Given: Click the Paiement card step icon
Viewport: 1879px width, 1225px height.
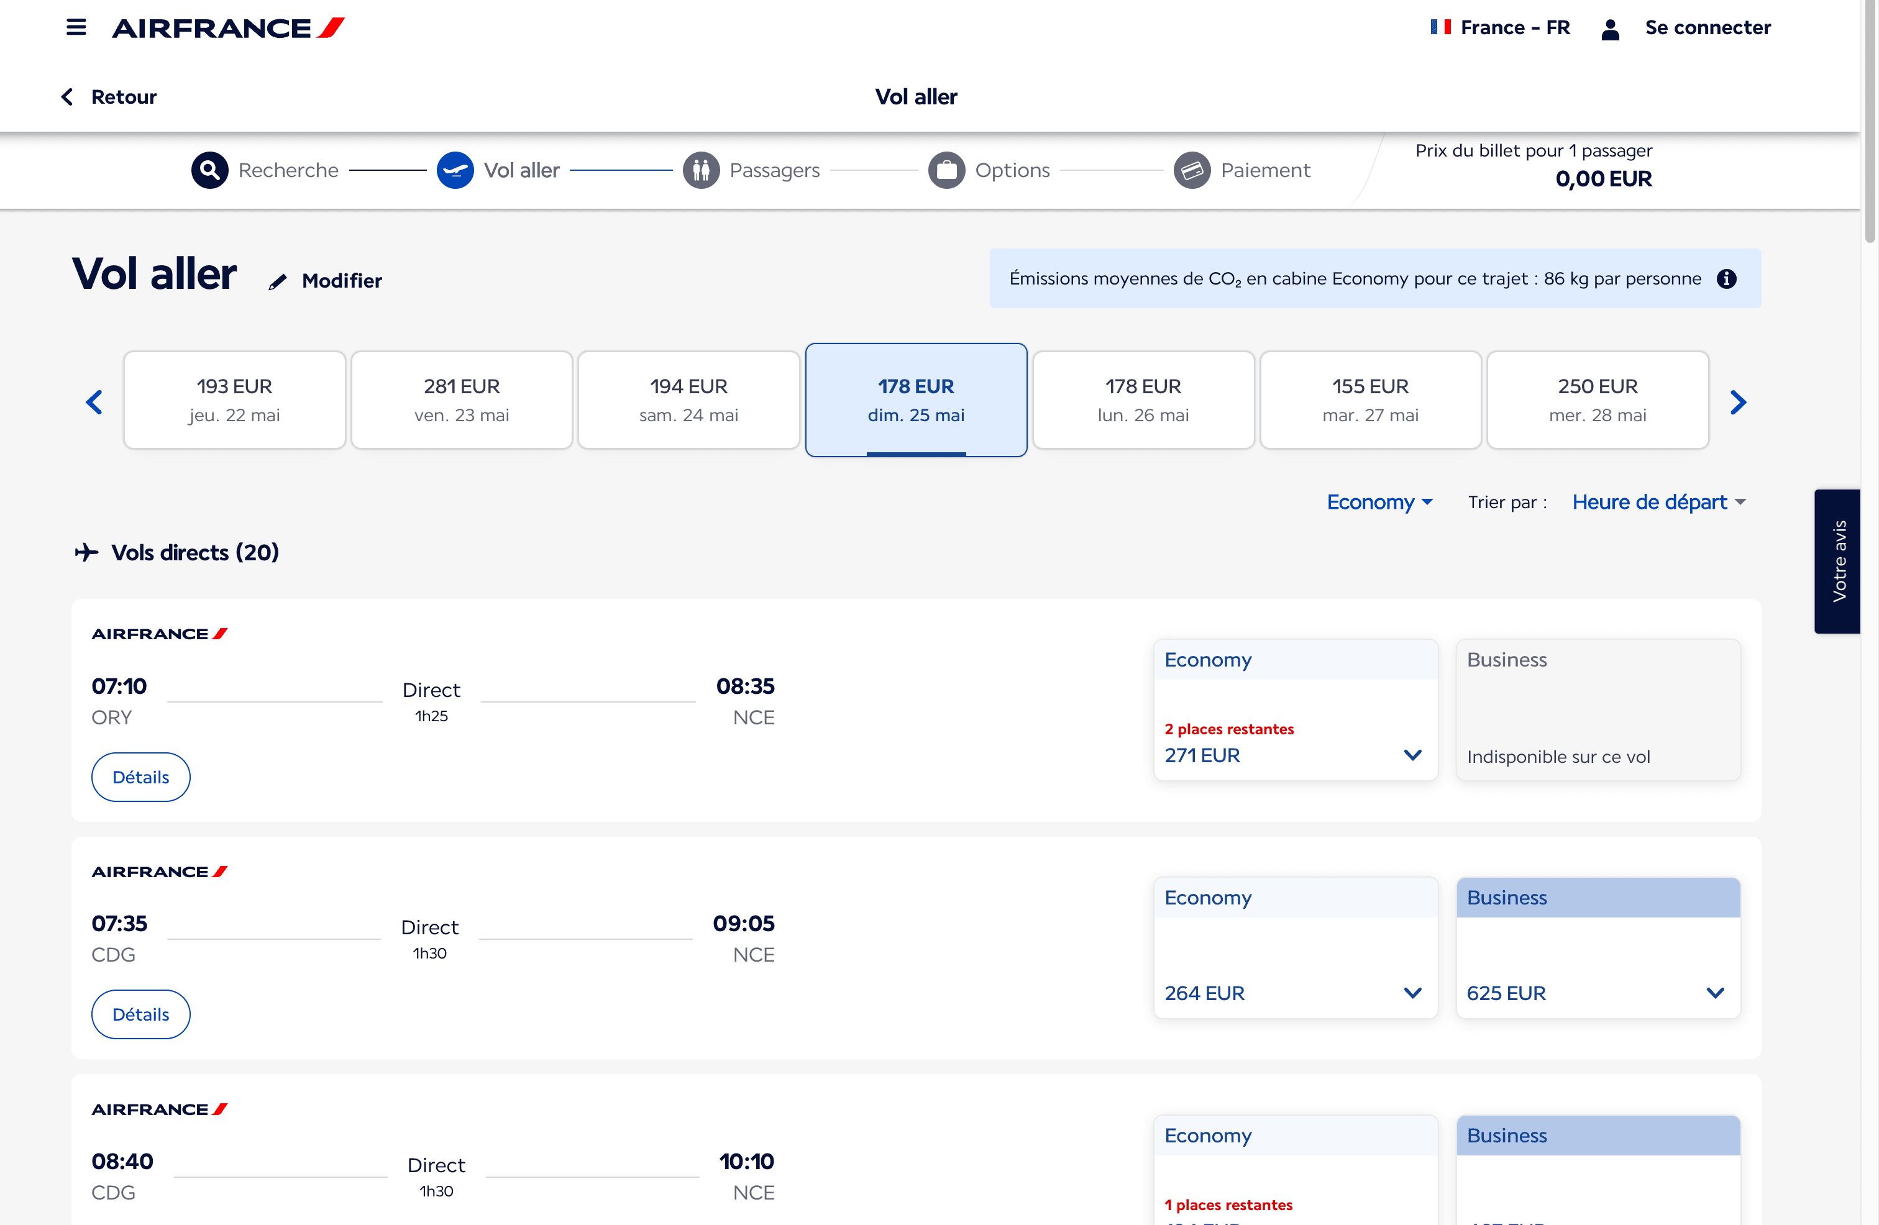Looking at the screenshot, I should (1191, 170).
